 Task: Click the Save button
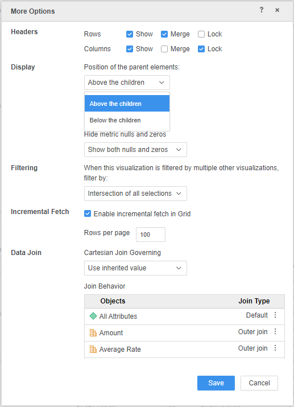tap(216, 383)
